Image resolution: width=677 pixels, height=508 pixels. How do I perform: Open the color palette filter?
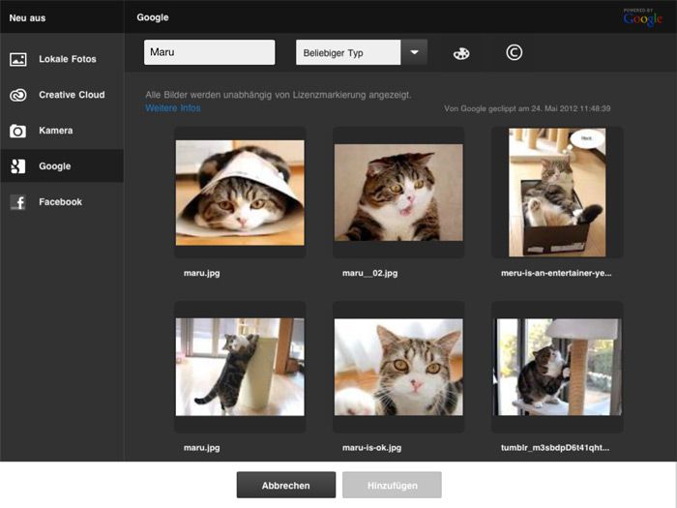click(461, 53)
